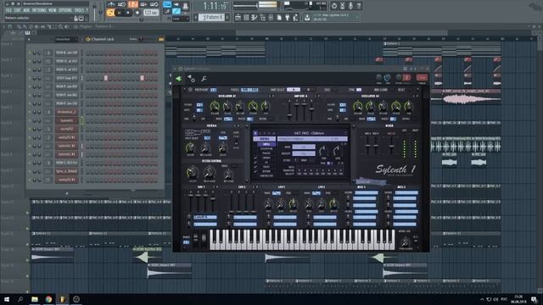Click the wrench icon in the Sylenth1 wrapper
The height and width of the screenshot is (305, 543).
[204, 79]
